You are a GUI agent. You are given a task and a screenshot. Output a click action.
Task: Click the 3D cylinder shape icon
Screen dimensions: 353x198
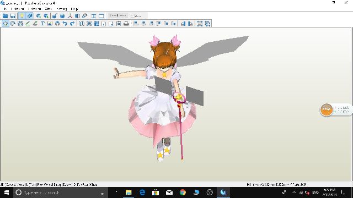click(x=62, y=16)
